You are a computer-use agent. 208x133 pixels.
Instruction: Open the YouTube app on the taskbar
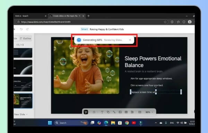pyautogui.click(x=134, y=123)
